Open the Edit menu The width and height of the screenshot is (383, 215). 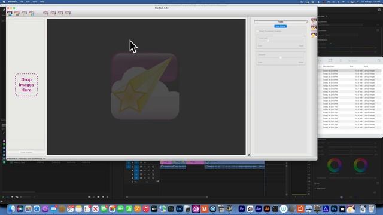point(28,2)
